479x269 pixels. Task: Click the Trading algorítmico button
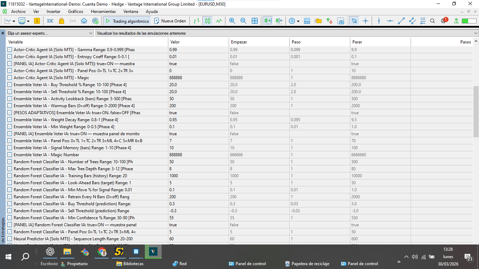127,21
